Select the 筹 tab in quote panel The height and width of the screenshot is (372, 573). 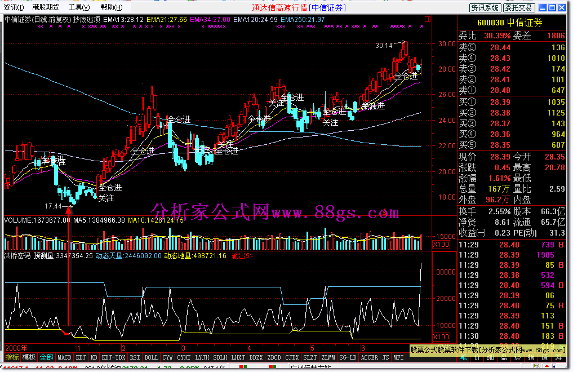(558, 357)
